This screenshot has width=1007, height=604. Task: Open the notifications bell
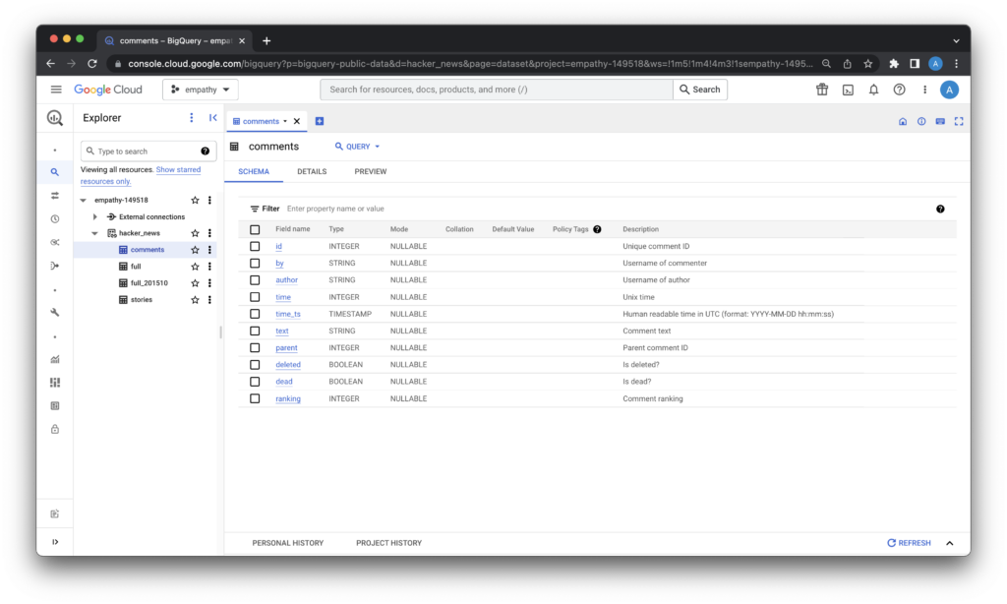873,90
